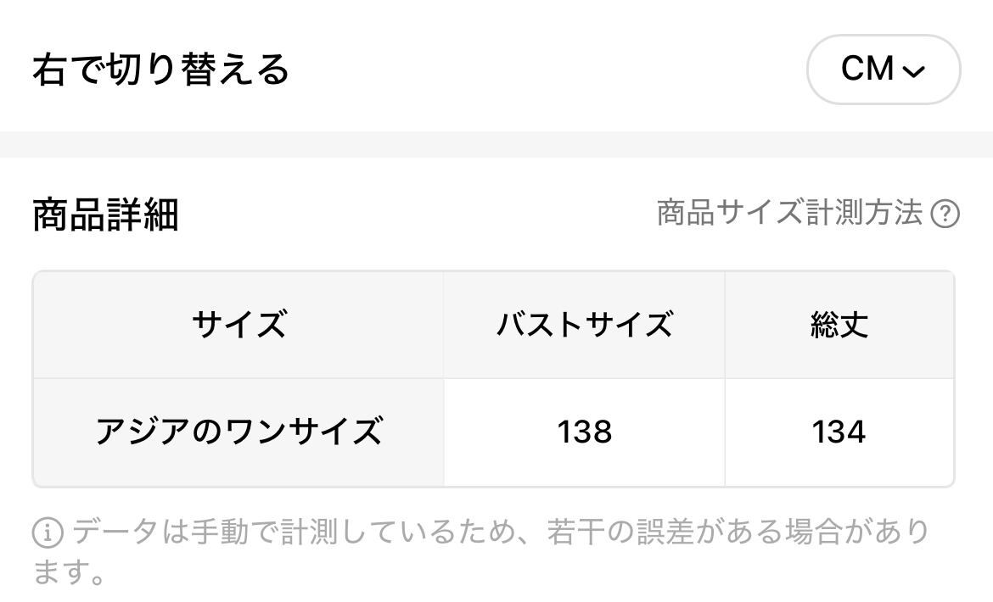Click the total length value 134

839,432
